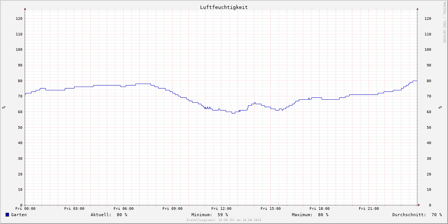Click the left axis percent unit label
The image size is (448, 224).
click(x=4, y=108)
